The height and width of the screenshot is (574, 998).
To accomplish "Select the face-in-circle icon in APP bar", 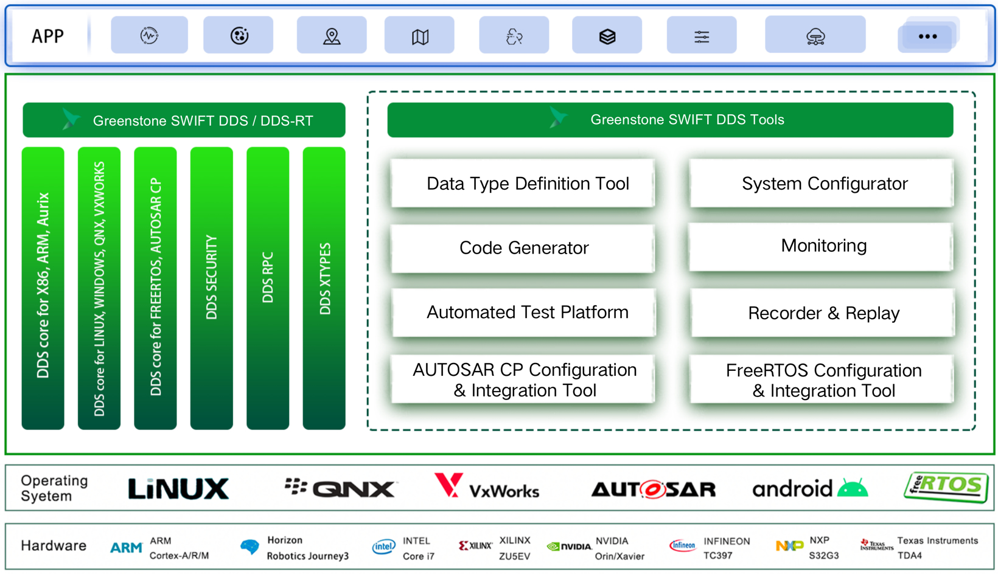I will point(239,35).
